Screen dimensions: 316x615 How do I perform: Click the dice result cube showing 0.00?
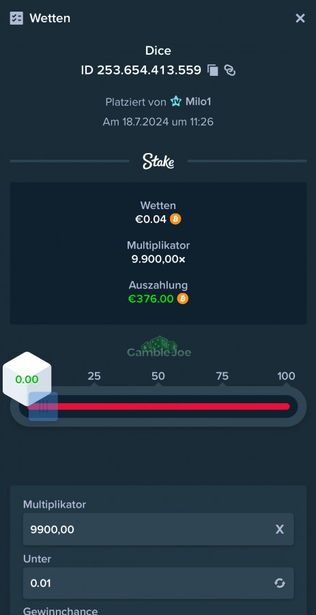[27, 379]
